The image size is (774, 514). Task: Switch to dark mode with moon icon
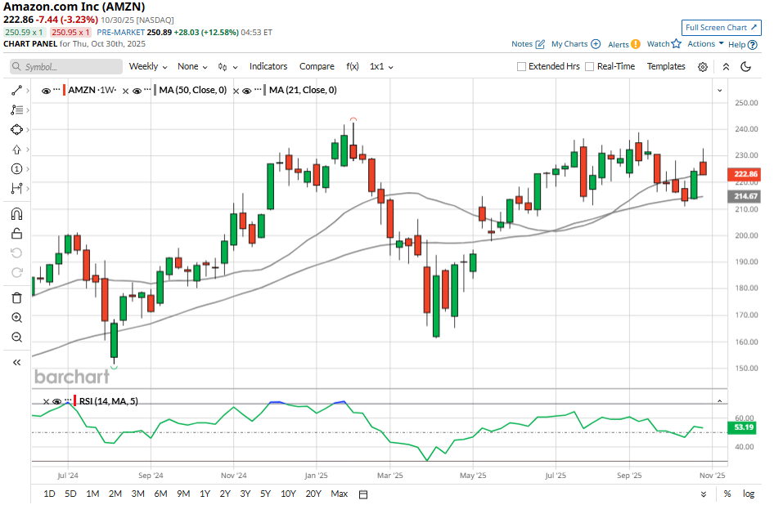tap(745, 67)
